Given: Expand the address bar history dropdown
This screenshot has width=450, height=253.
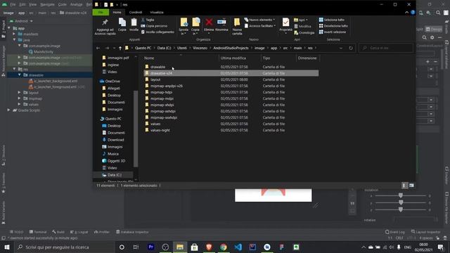Looking at the screenshot, I should click(x=341, y=48).
